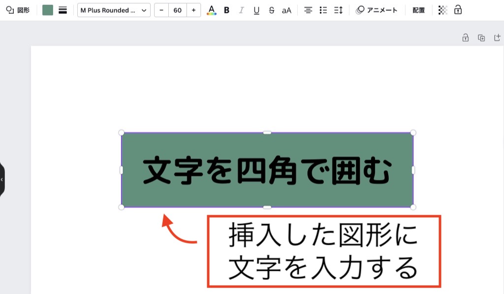Click the shape's bottom-left corner handle
This screenshot has height=294, width=504.
[x=121, y=207]
